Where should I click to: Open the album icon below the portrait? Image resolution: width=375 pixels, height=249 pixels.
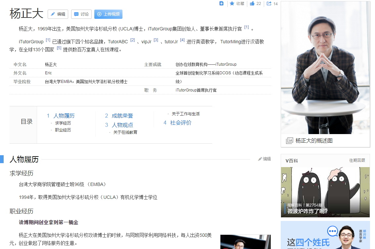(x=289, y=140)
